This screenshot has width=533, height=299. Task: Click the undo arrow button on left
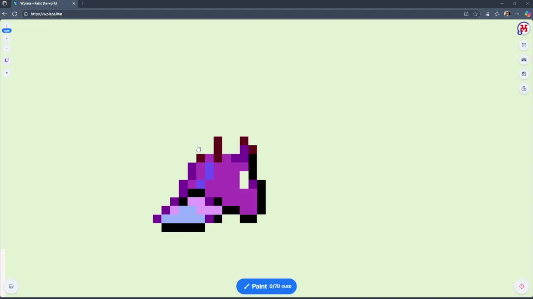7,73
